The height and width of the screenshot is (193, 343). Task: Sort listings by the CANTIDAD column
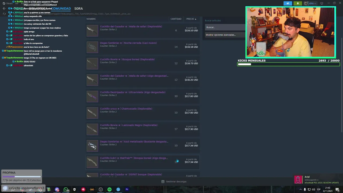[x=176, y=19]
